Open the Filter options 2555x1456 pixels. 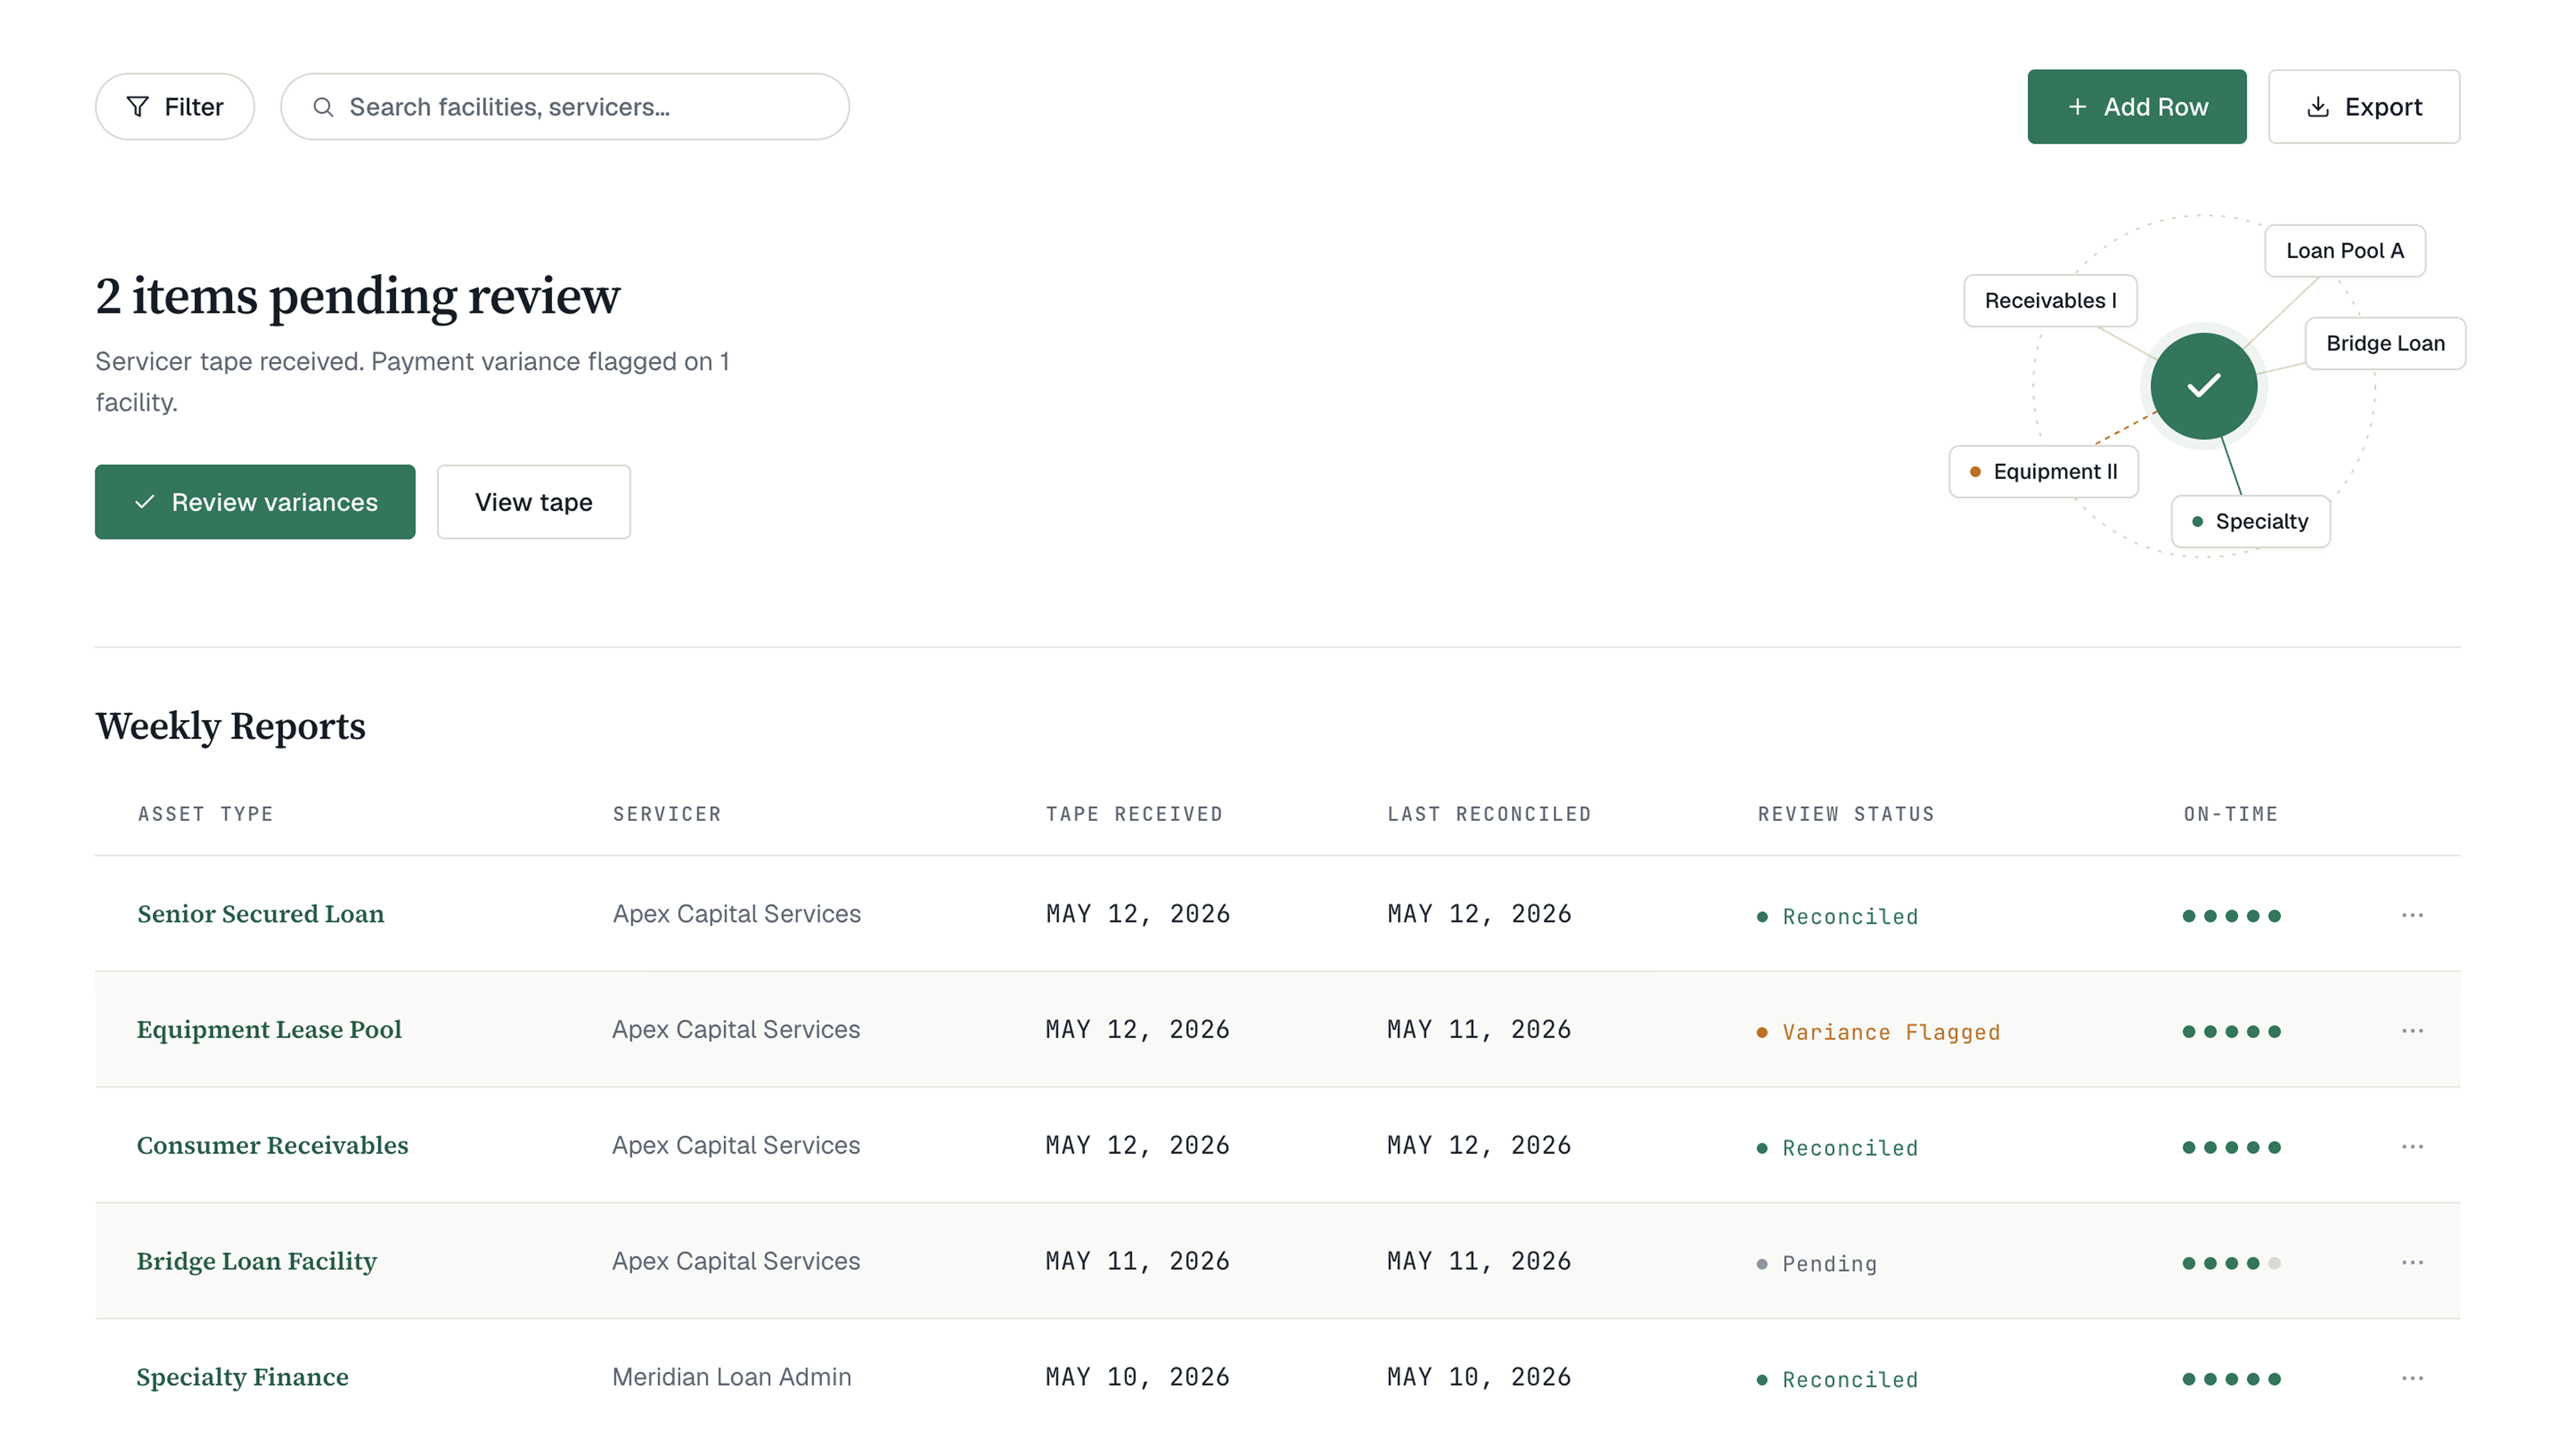point(174,106)
